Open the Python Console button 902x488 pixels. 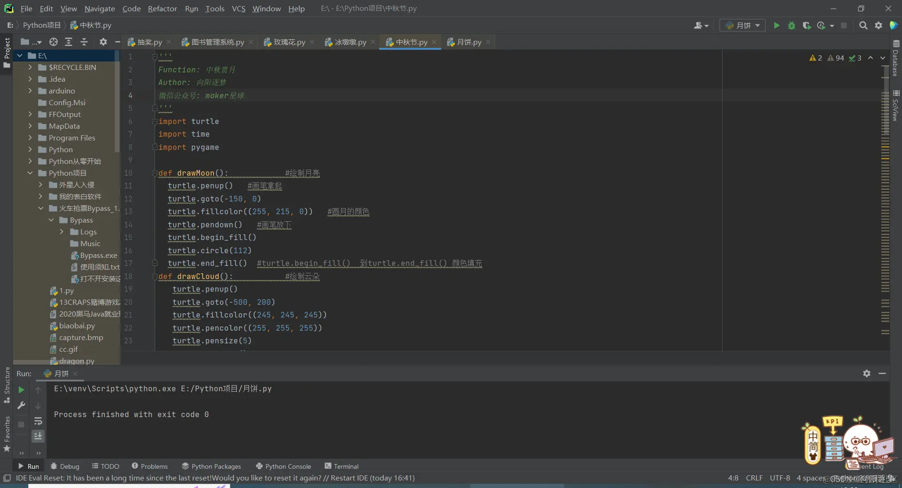(283, 466)
